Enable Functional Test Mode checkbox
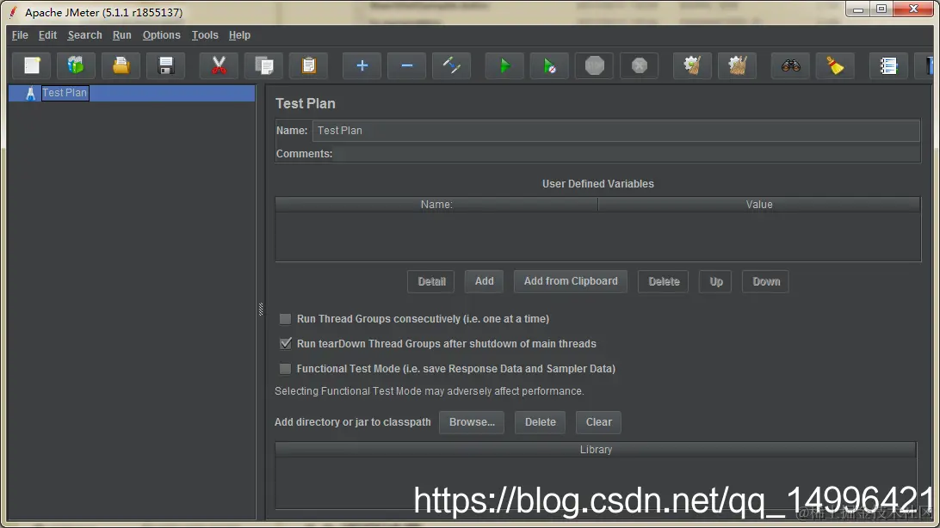The width and height of the screenshot is (940, 528). pyautogui.click(x=286, y=369)
